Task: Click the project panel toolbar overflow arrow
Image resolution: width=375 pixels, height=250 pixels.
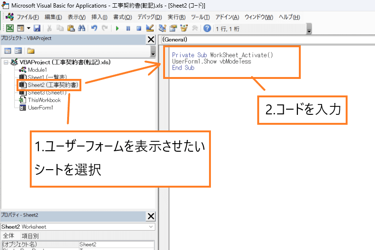Action: click(x=153, y=52)
